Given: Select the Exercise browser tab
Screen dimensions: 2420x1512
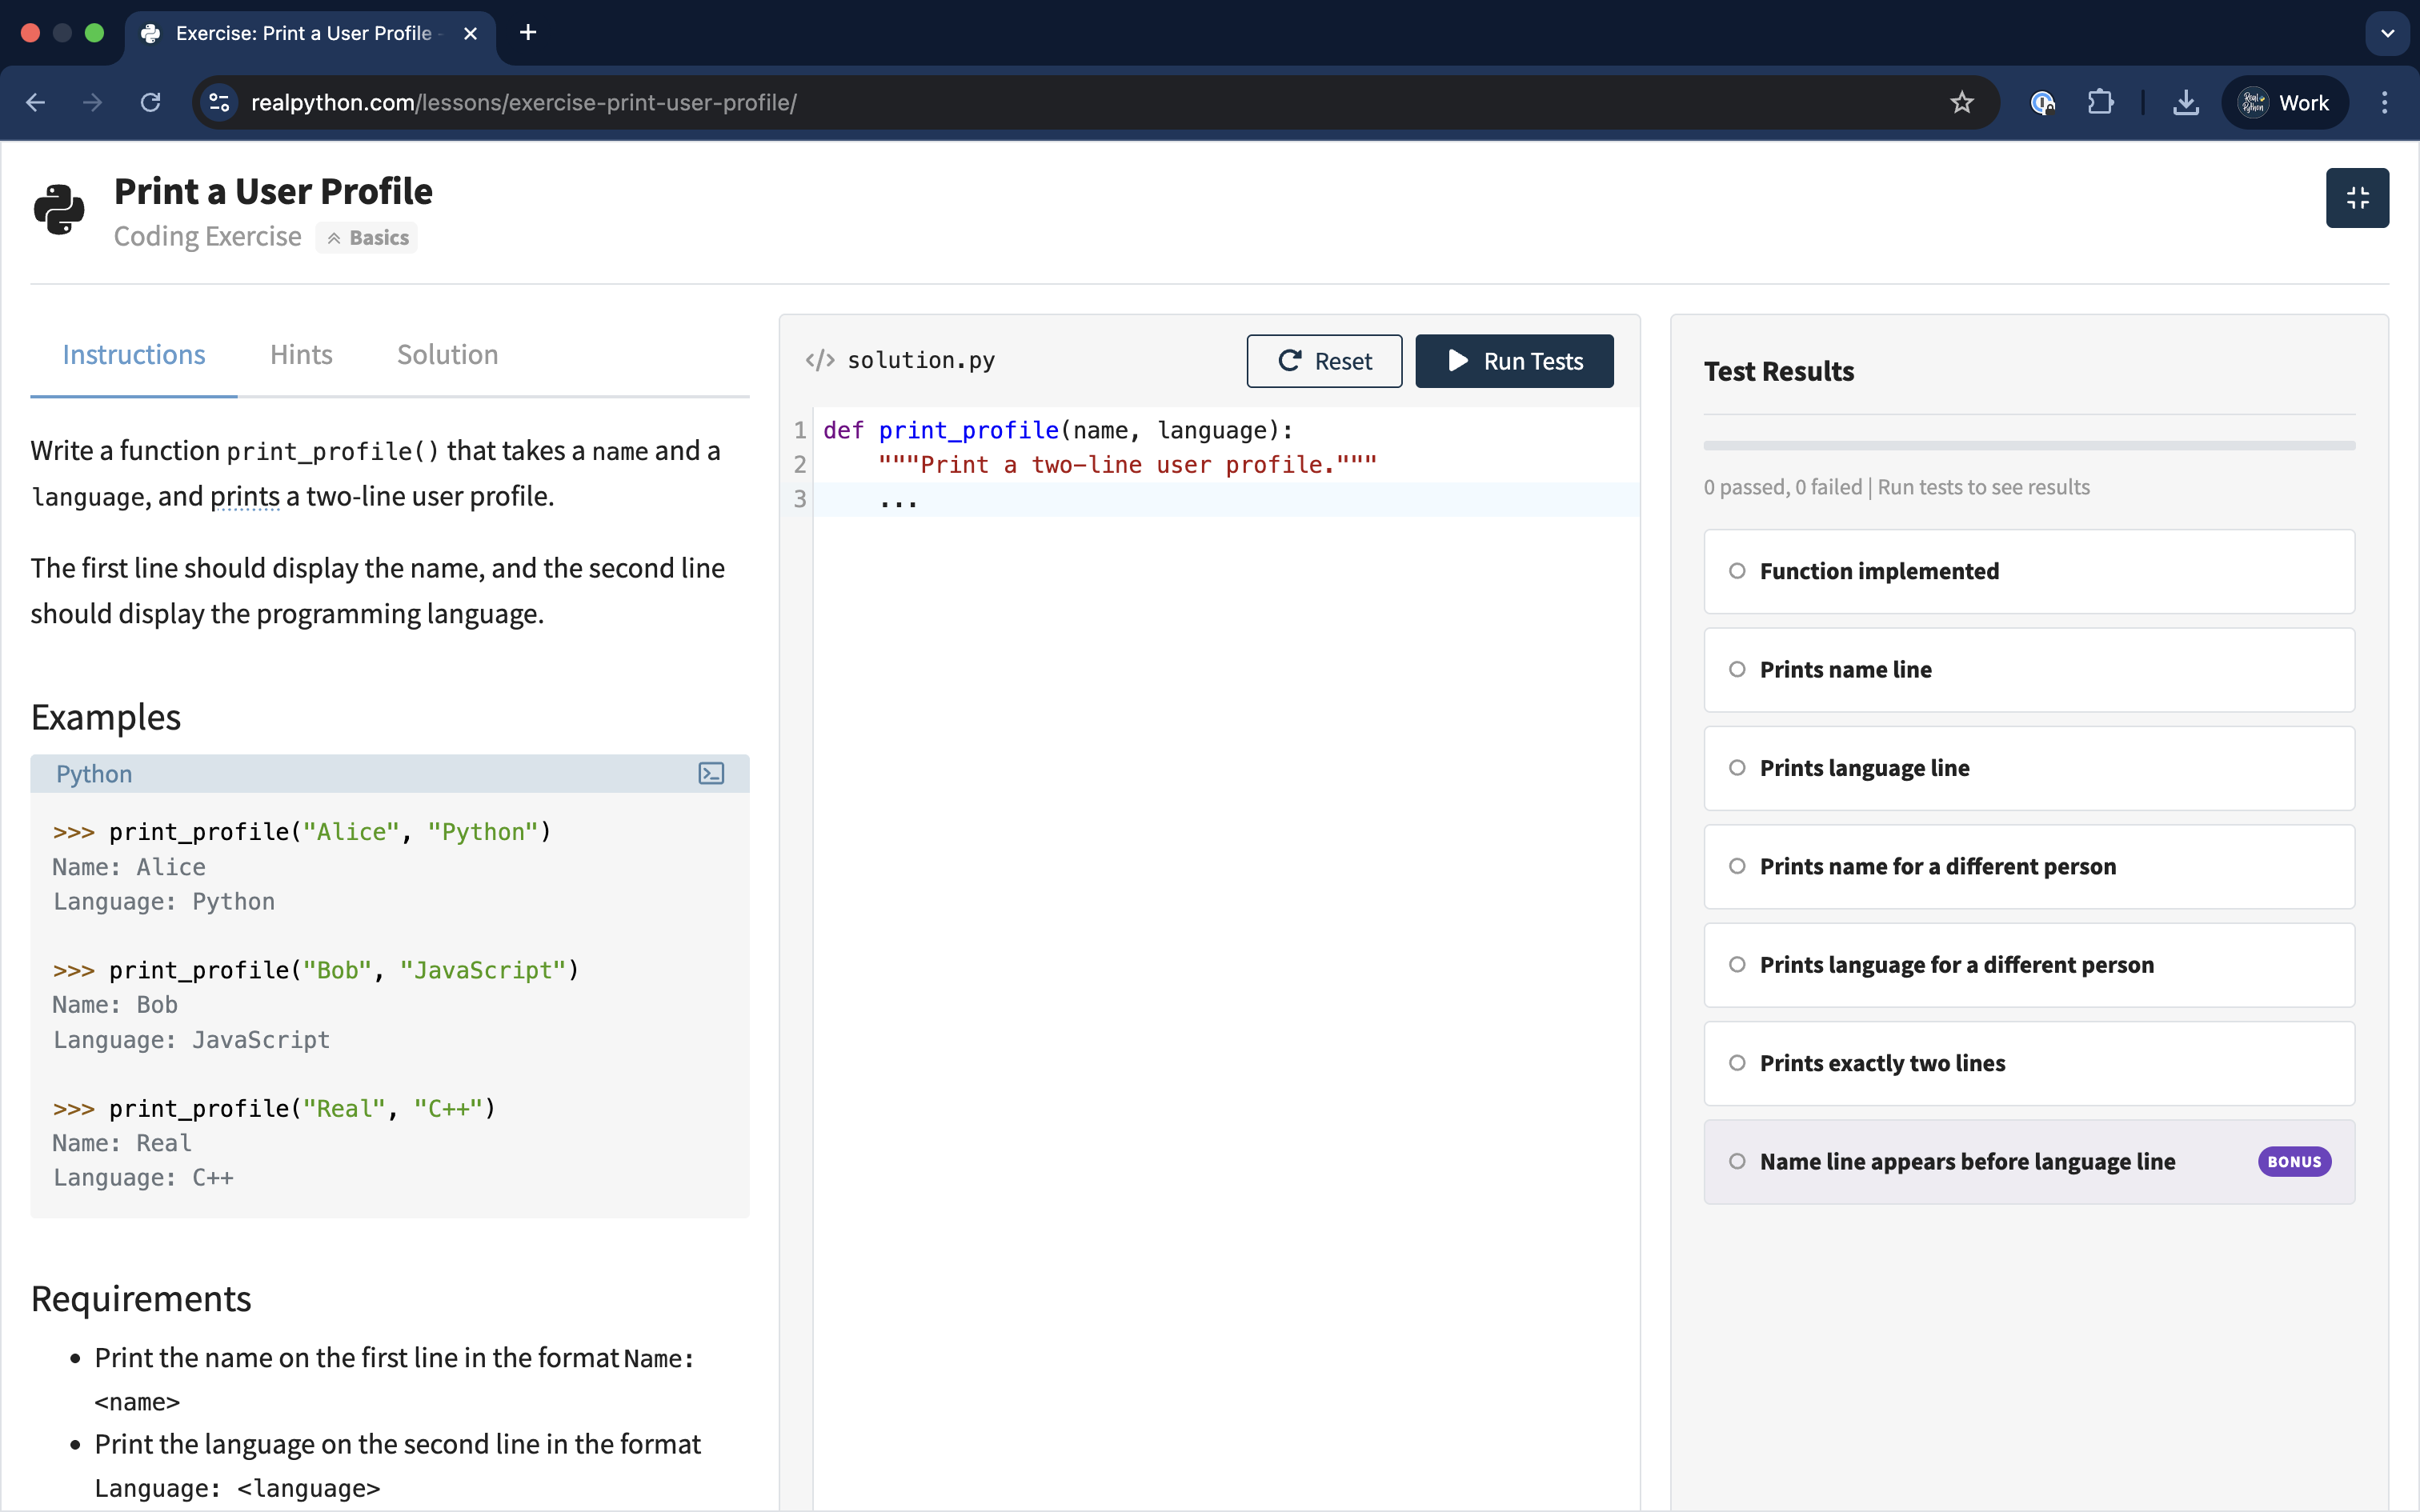Looking at the screenshot, I should tap(310, 34).
